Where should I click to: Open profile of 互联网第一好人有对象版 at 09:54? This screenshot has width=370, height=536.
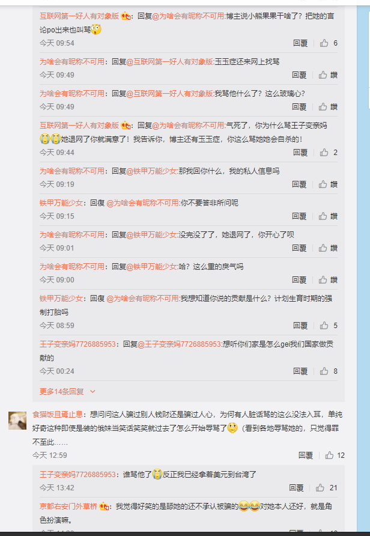point(79,16)
